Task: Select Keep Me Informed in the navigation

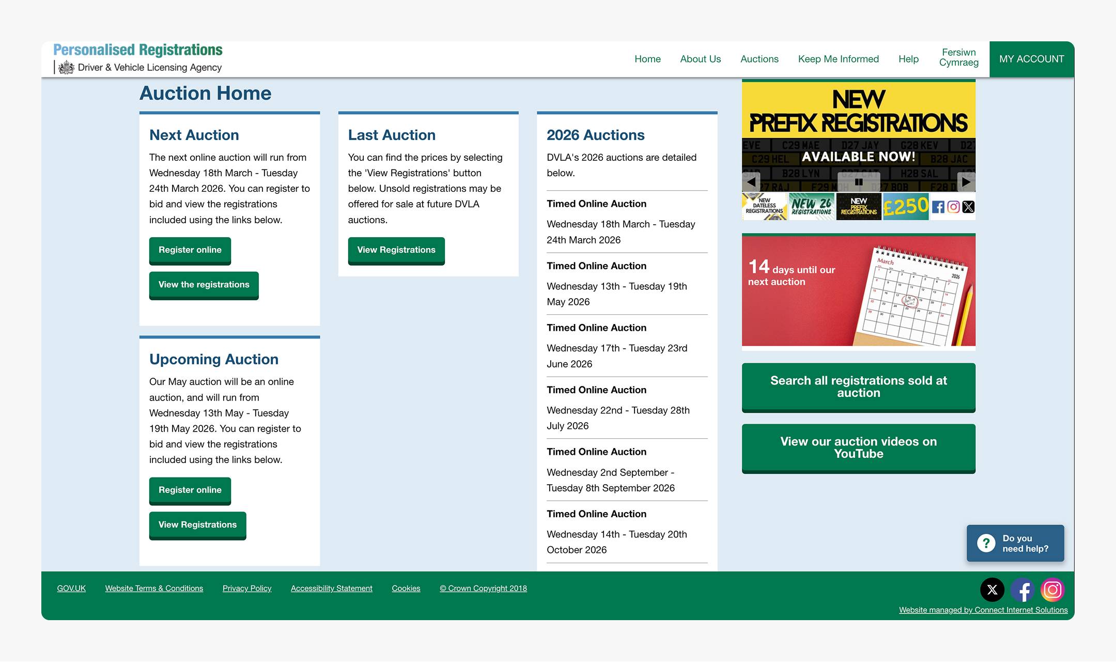Action: 839,59
